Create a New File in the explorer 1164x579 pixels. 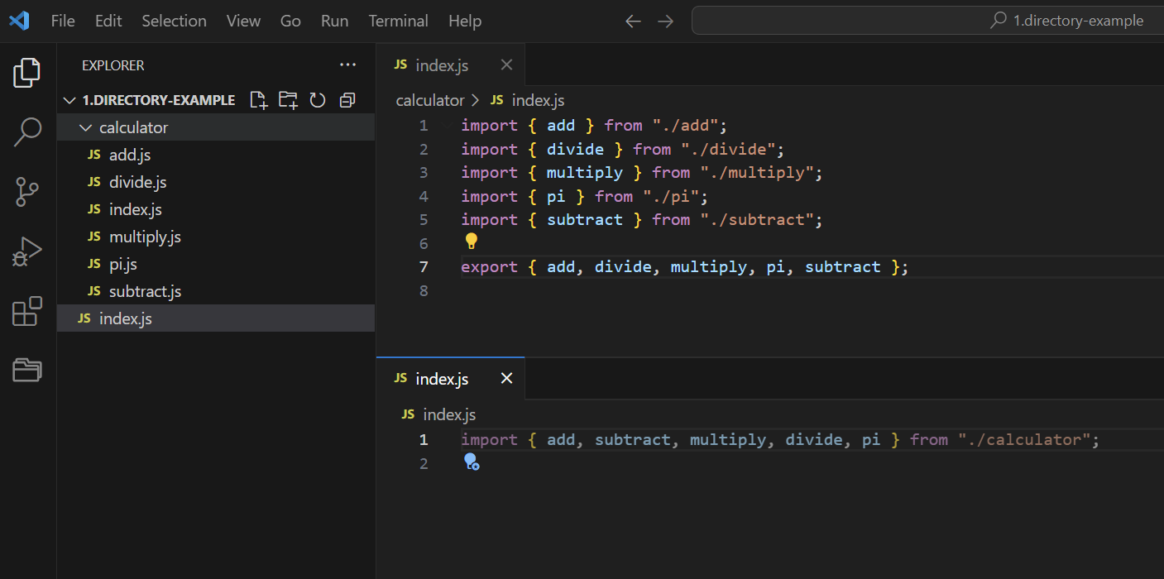[x=259, y=100]
